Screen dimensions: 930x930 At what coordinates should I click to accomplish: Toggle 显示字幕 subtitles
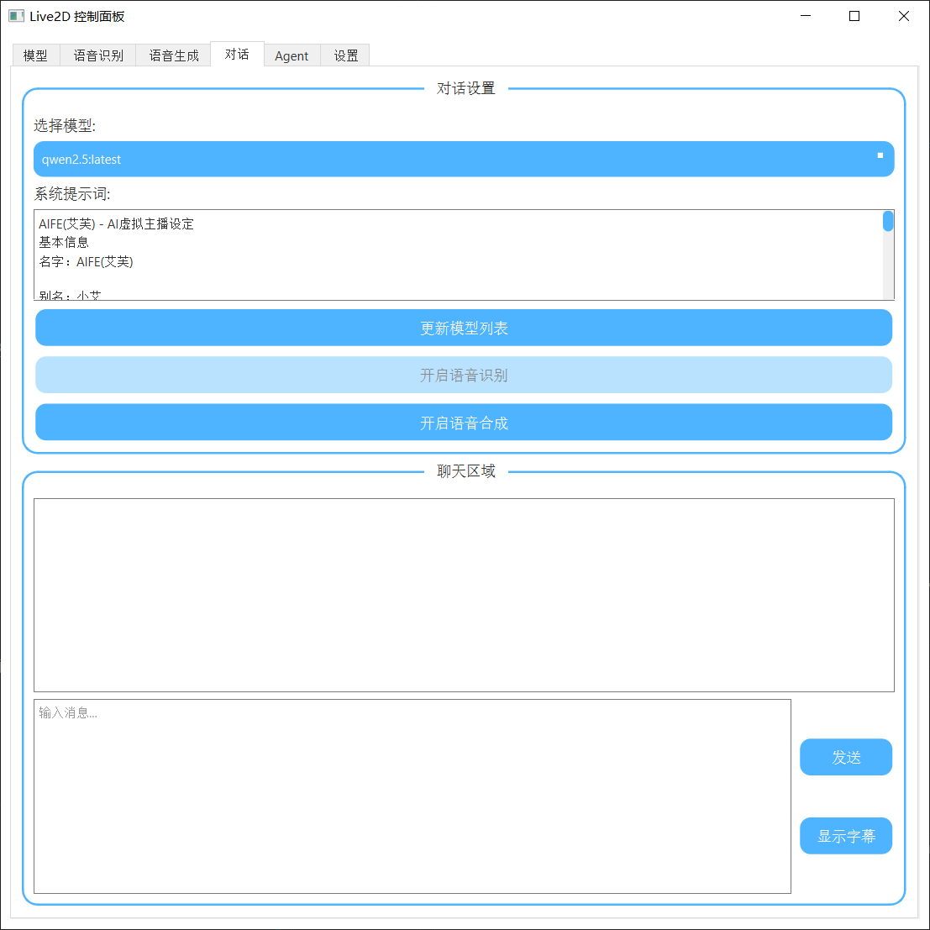(845, 835)
